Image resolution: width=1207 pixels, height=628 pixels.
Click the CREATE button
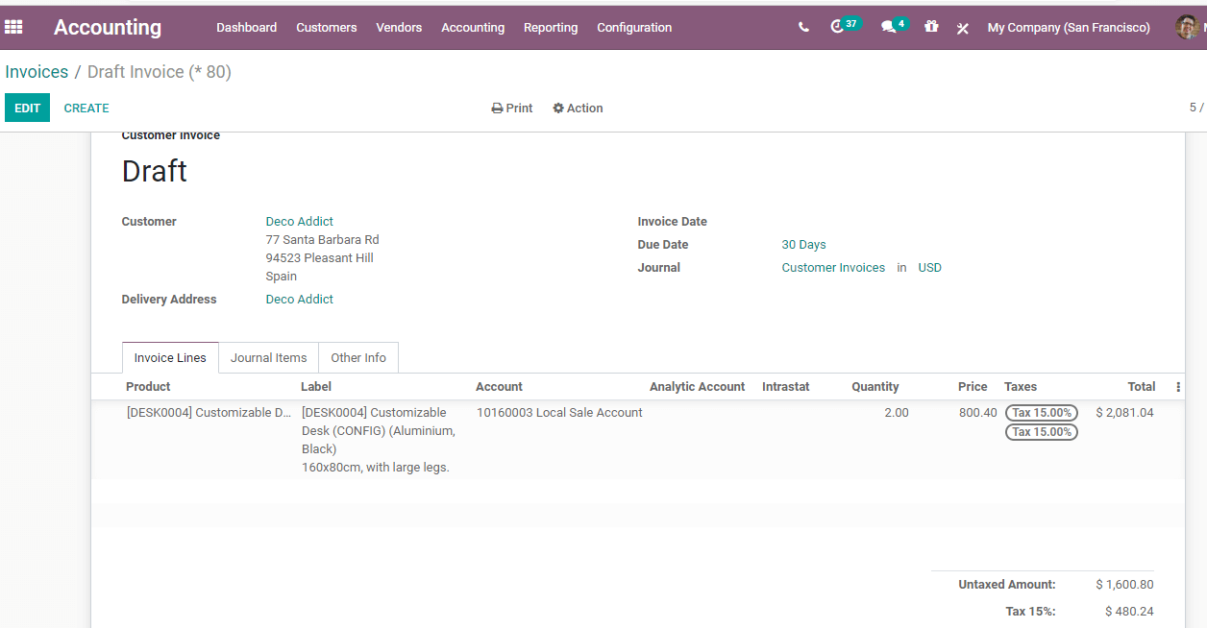86,109
